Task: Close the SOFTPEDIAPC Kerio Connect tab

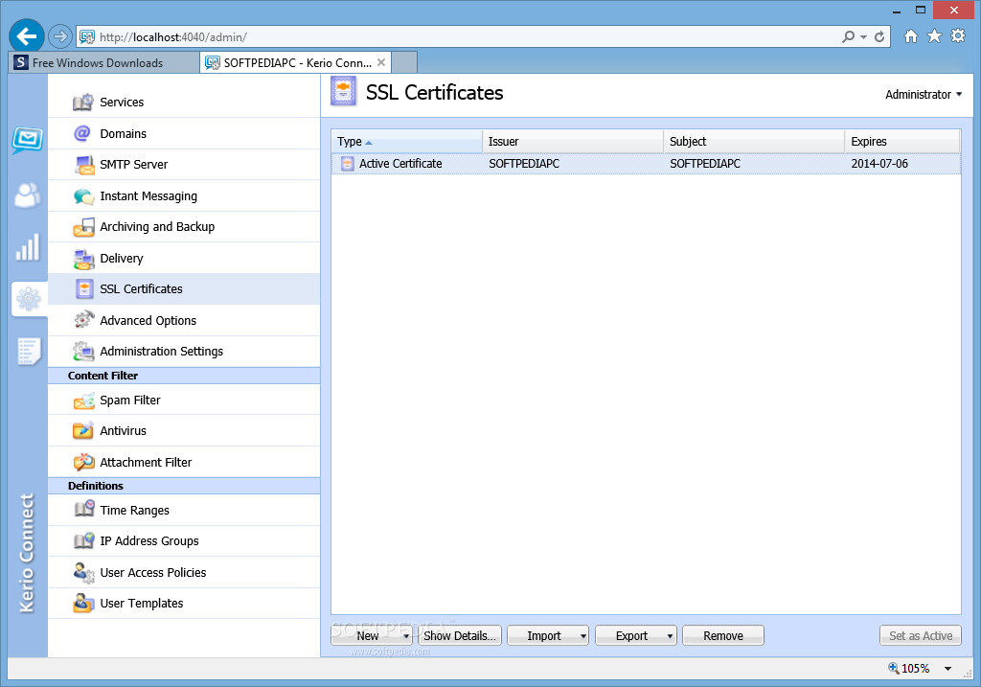Action: [381, 62]
